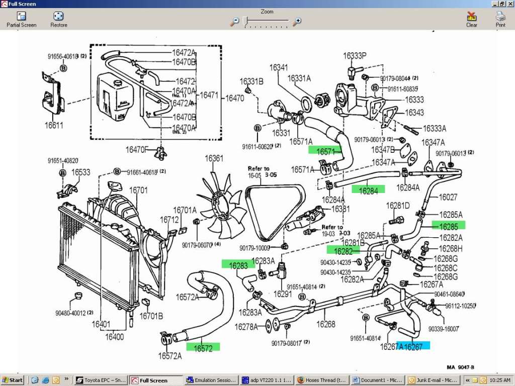This screenshot has height=386, width=515.
Task: Click the zoom in magnifier
Action: [297, 21]
